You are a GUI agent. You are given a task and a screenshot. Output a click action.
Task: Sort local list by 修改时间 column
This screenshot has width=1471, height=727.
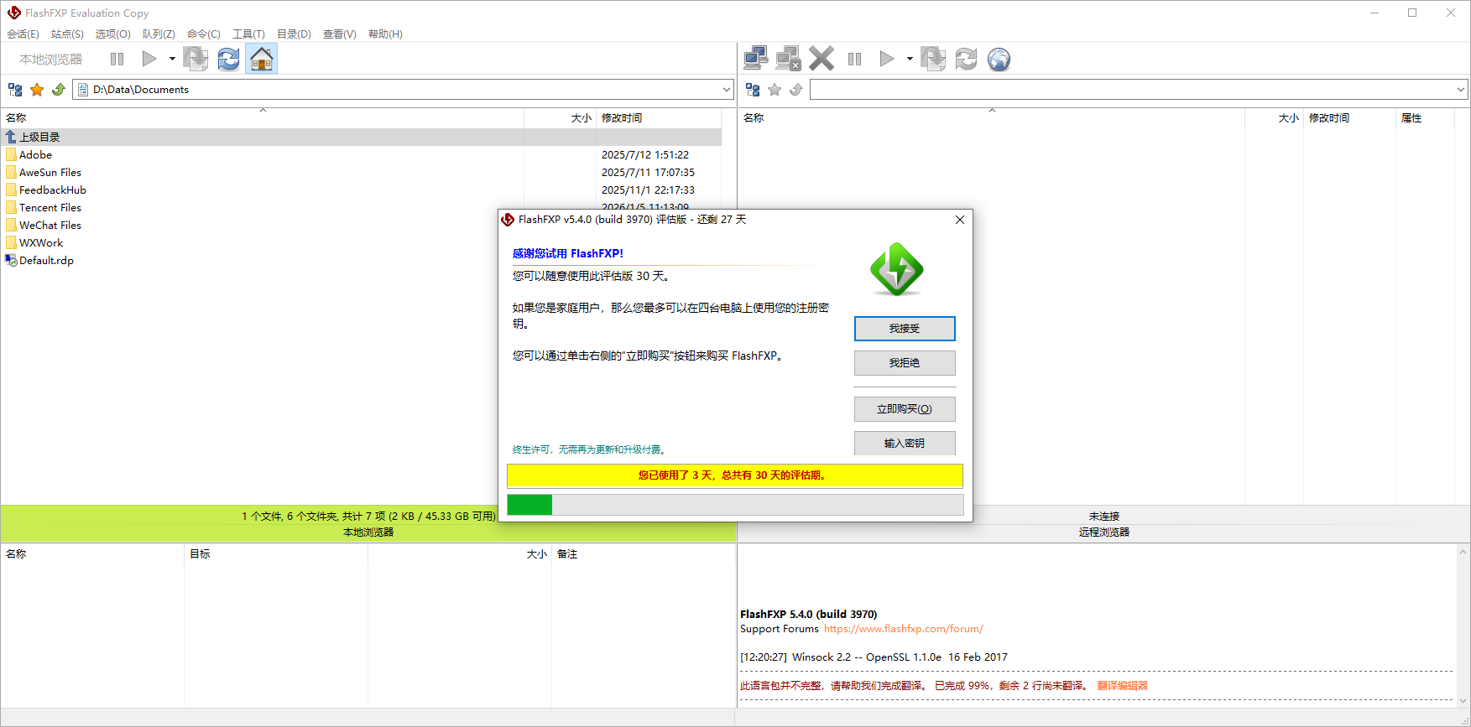[659, 118]
